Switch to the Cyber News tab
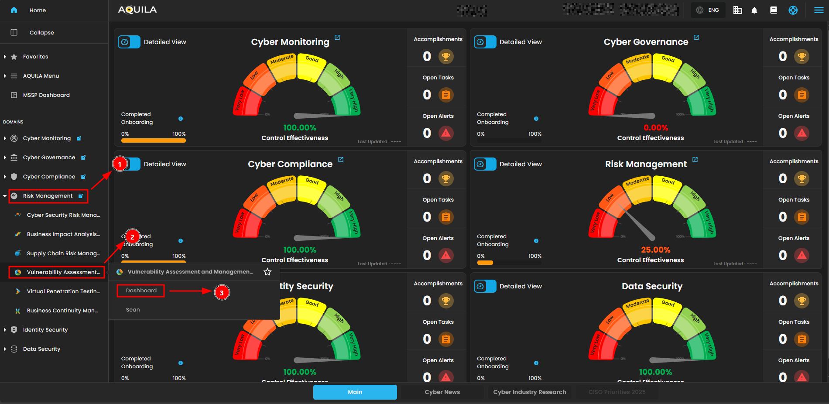 [x=442, y=392]
